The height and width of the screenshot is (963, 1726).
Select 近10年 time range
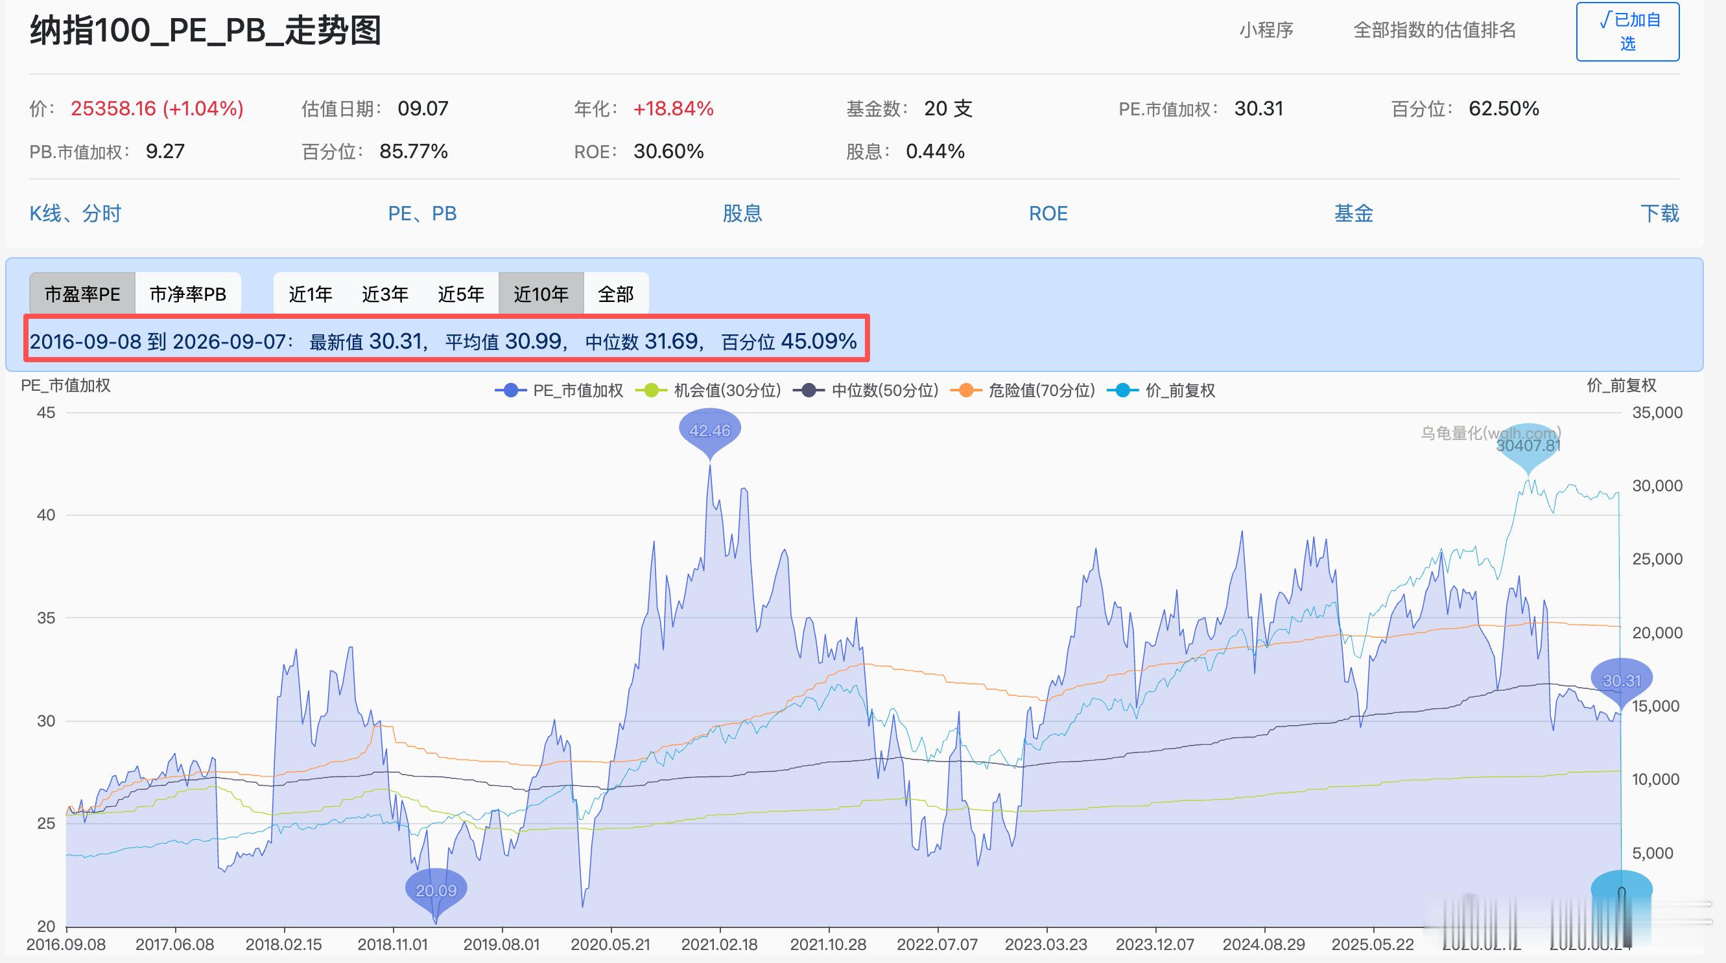pos(541,294)
